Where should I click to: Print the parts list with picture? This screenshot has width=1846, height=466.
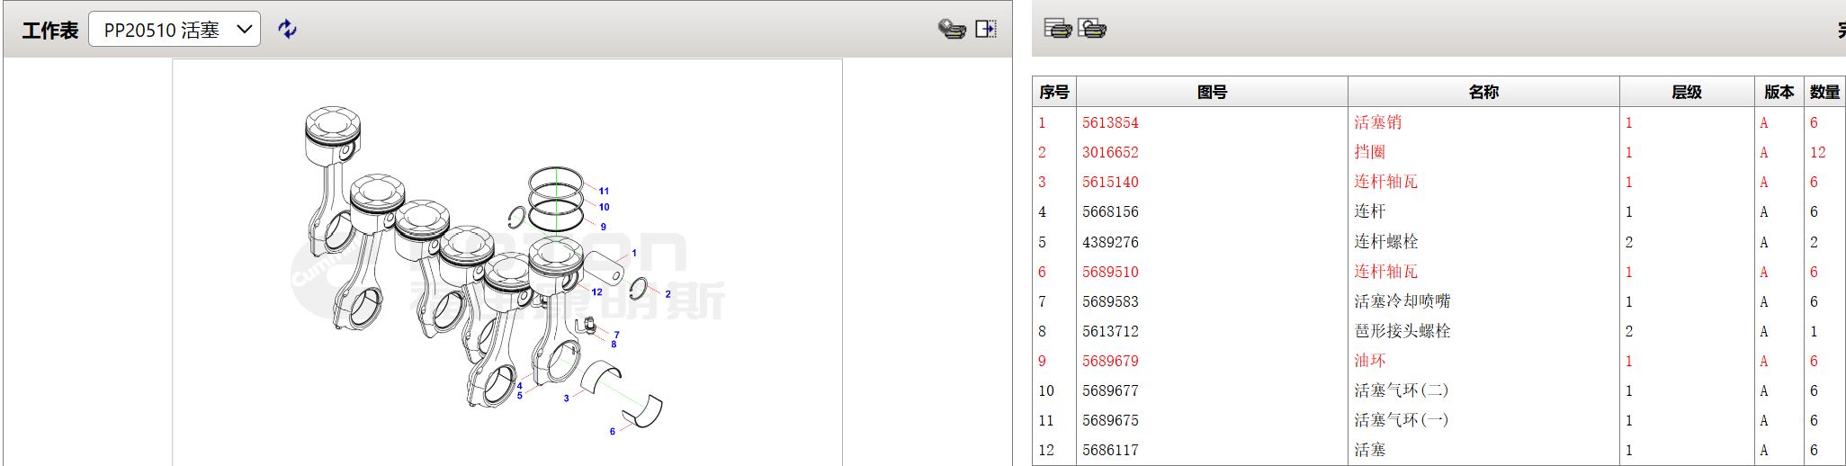point(1092,28)
